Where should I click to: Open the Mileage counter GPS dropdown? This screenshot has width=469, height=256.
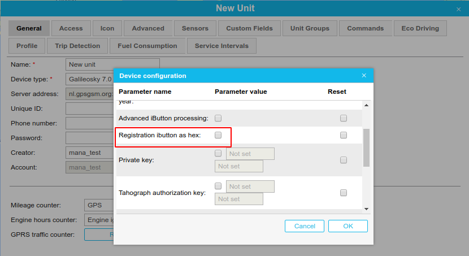coord(99,205)
